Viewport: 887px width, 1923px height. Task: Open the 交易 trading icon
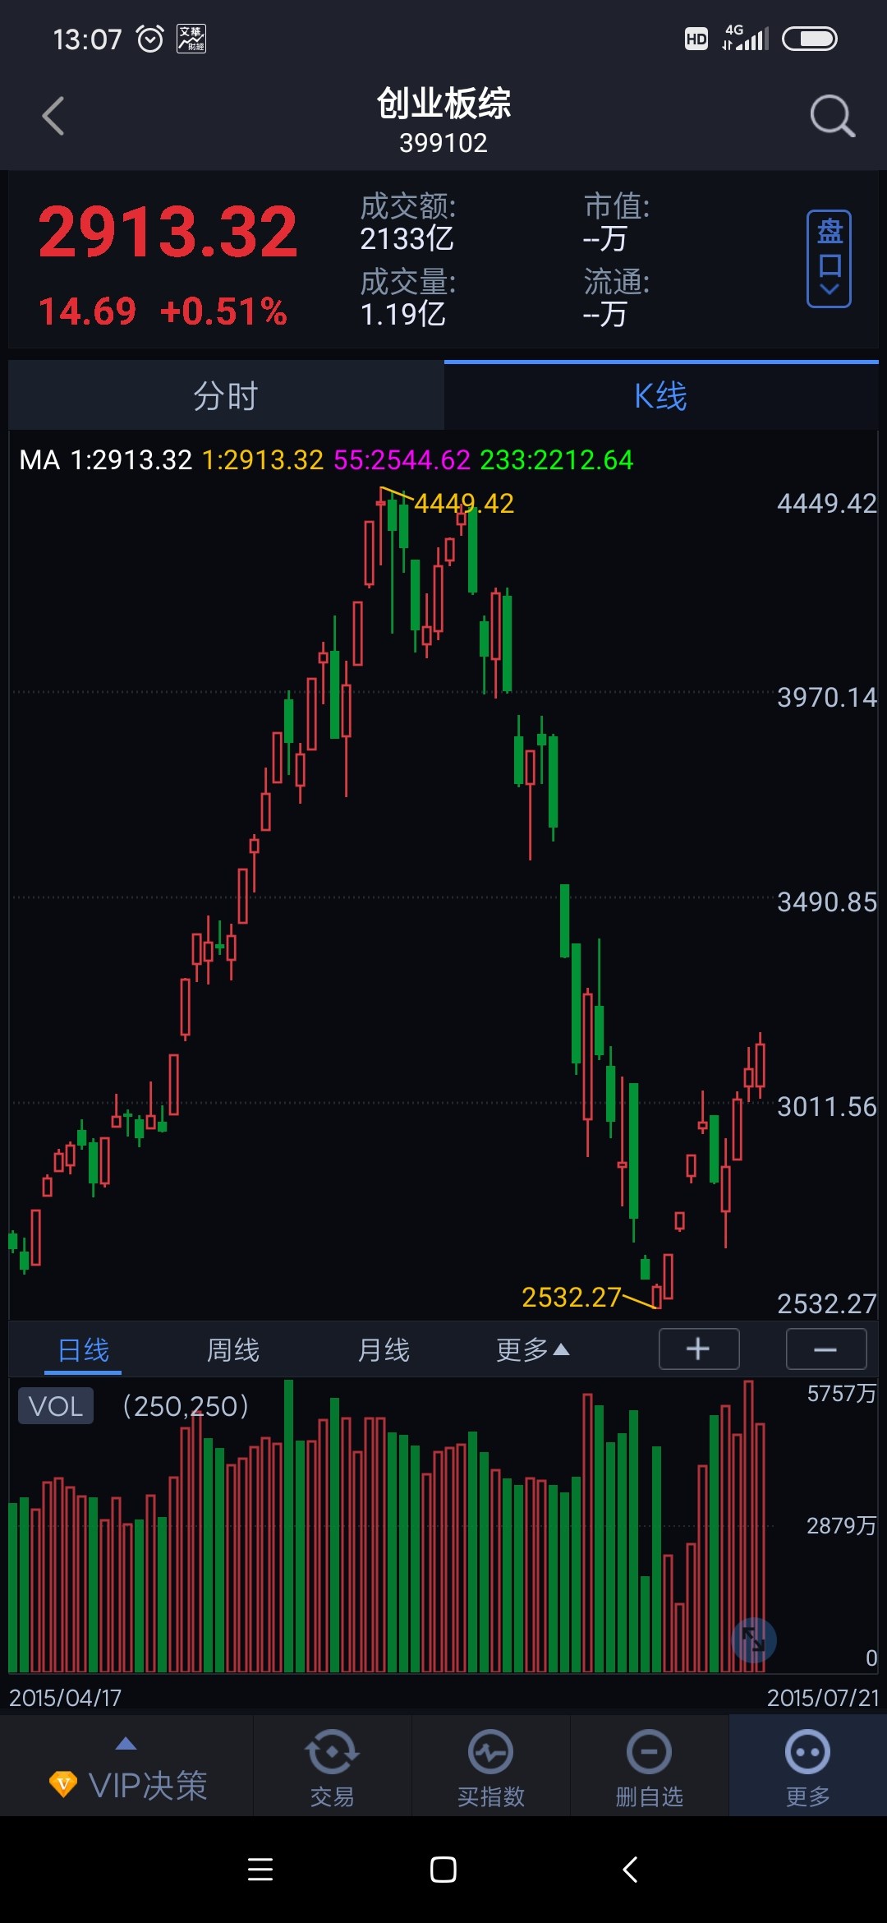332,1767
